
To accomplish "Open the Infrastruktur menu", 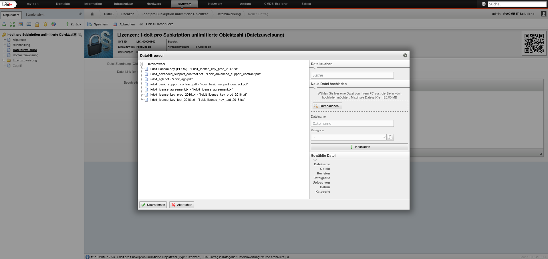I will [x=124, y=4].
